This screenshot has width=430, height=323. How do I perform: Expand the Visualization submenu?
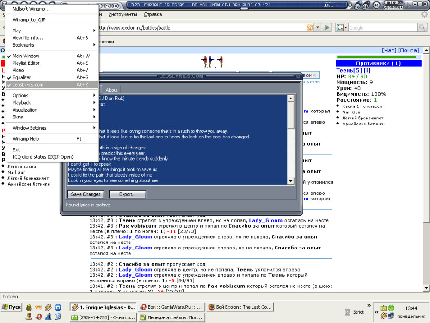(52, 110)
